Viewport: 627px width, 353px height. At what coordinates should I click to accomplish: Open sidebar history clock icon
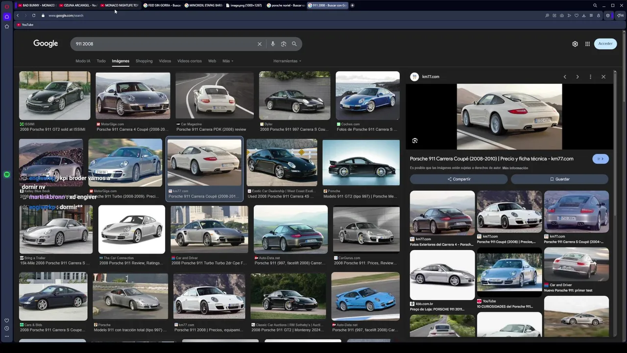point(7,328)
